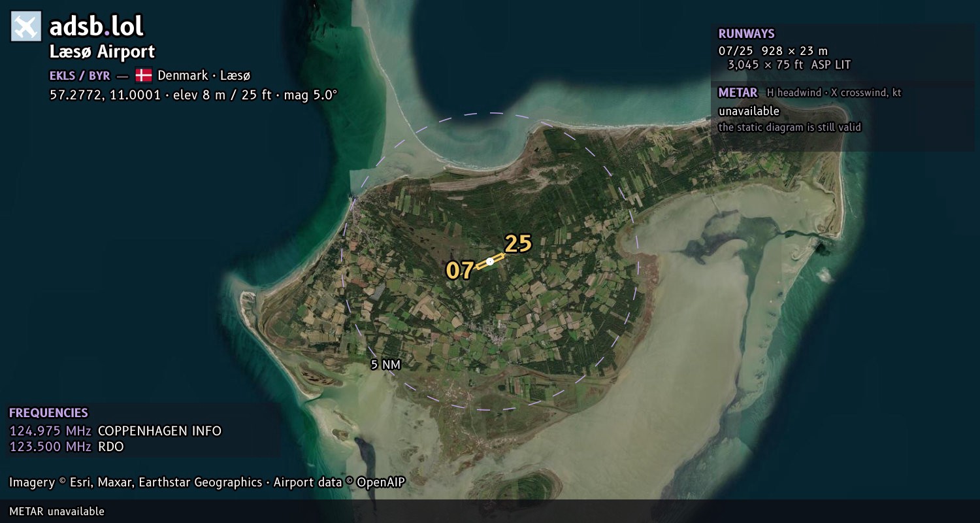
Task: Click the runway 07 label
Action: point(459,271)
